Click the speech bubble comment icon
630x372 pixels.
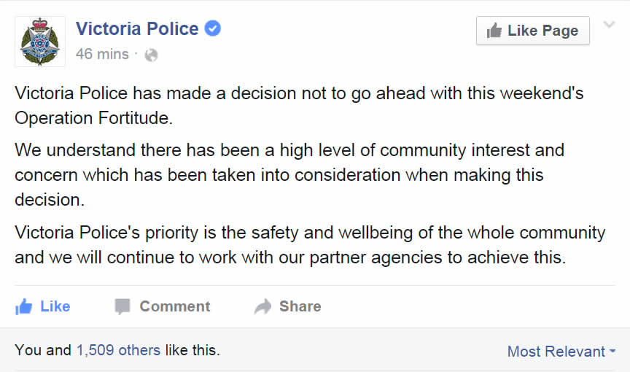click(x=122, y=306)
